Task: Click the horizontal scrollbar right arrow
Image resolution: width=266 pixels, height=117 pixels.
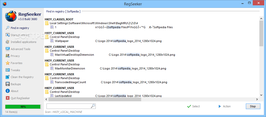Action: click(257, 99)
